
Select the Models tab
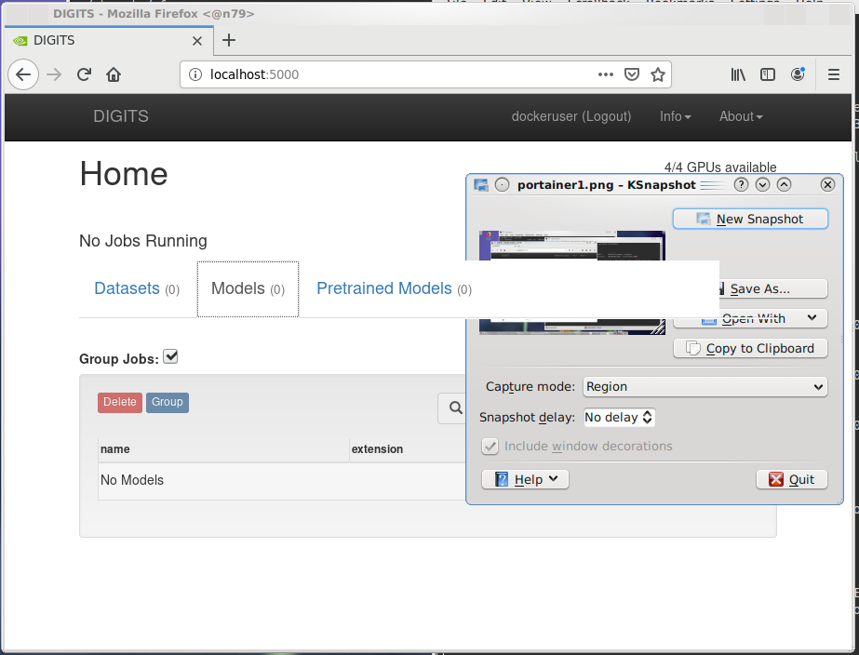[248, 288]
